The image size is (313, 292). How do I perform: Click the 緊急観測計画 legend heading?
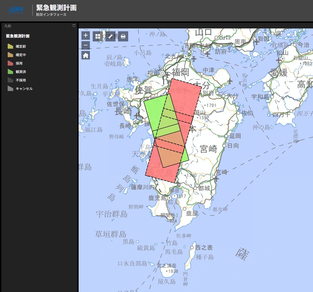click(x=18, y=36)
